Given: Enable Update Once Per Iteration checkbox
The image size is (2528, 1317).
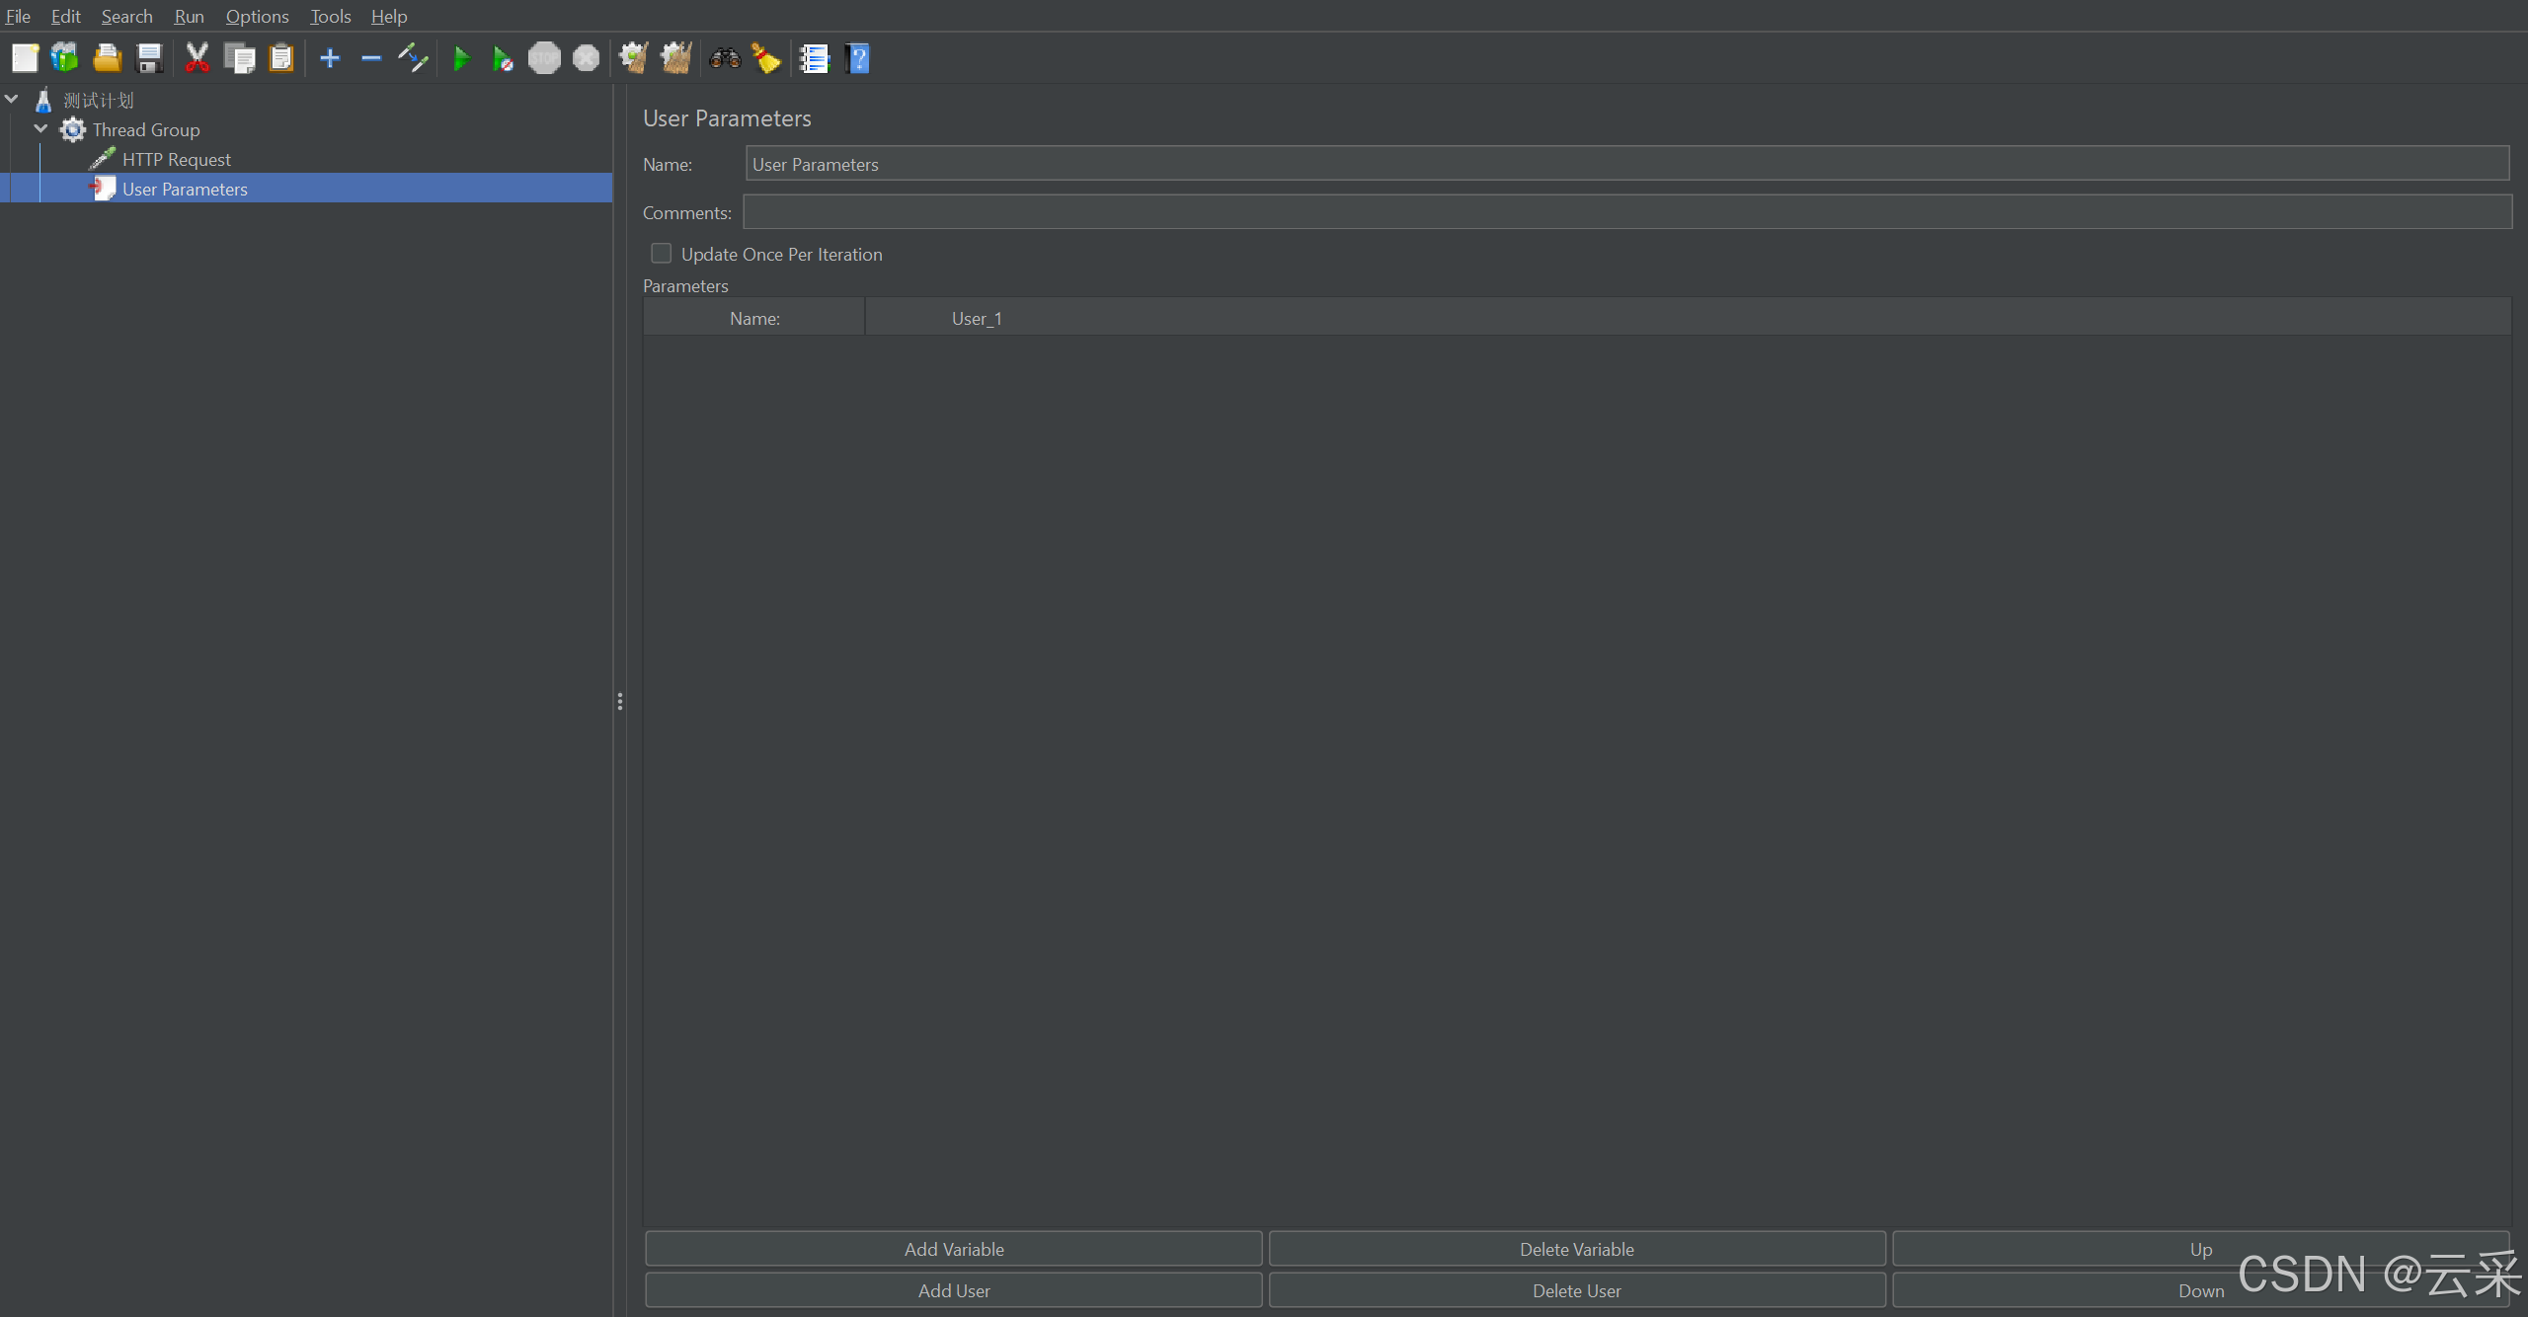Looking at the screenshot, I should pos(662,254).
